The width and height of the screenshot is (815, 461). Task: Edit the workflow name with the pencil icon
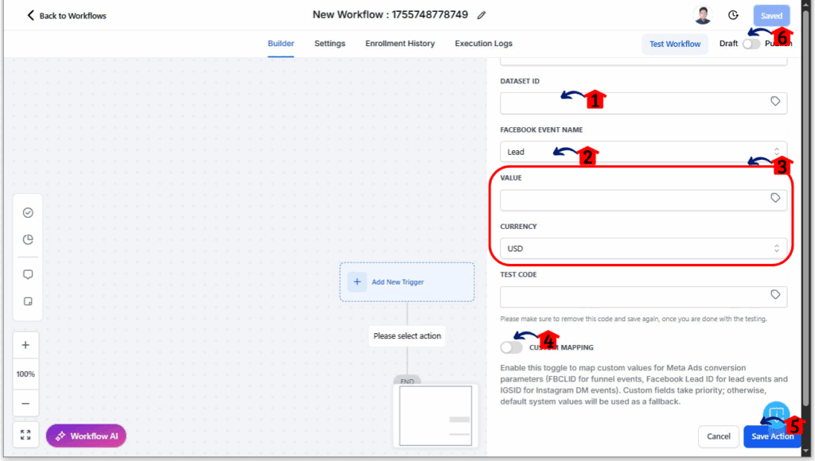pos(482,16)
